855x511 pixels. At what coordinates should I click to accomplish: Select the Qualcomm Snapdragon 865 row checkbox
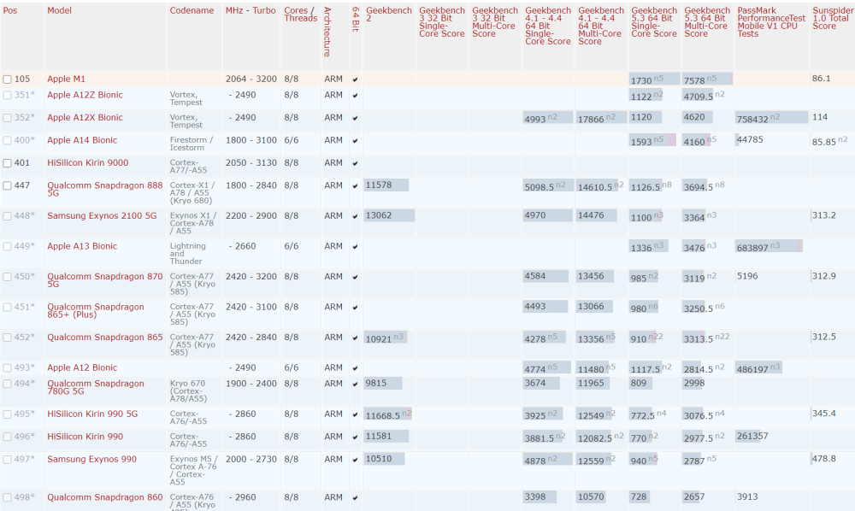[7, 338]
